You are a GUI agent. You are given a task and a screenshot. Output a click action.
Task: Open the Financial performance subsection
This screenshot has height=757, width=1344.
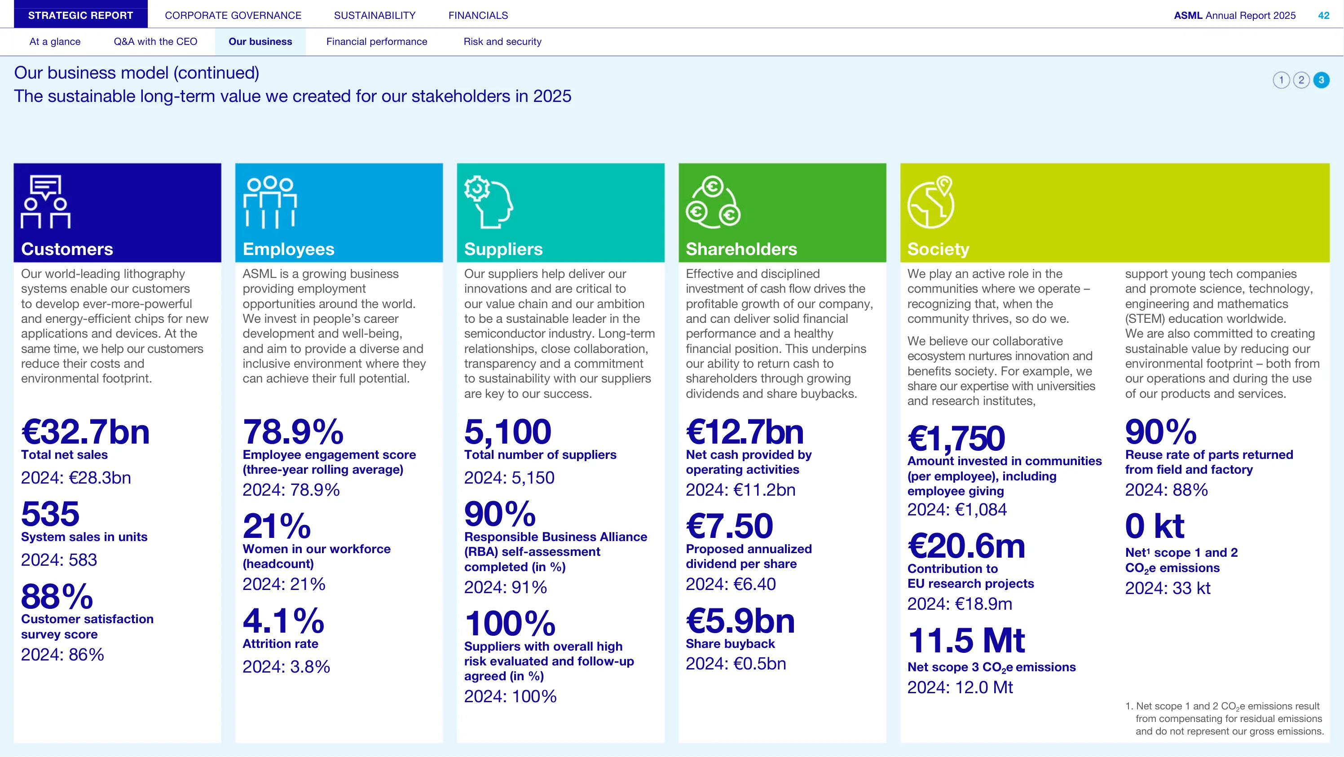pyautogui.click(x=377, y=42)
